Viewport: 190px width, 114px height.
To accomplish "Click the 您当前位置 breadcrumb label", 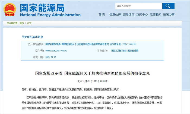I will 12,23.
